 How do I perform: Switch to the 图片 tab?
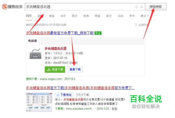tap(75, 16)
